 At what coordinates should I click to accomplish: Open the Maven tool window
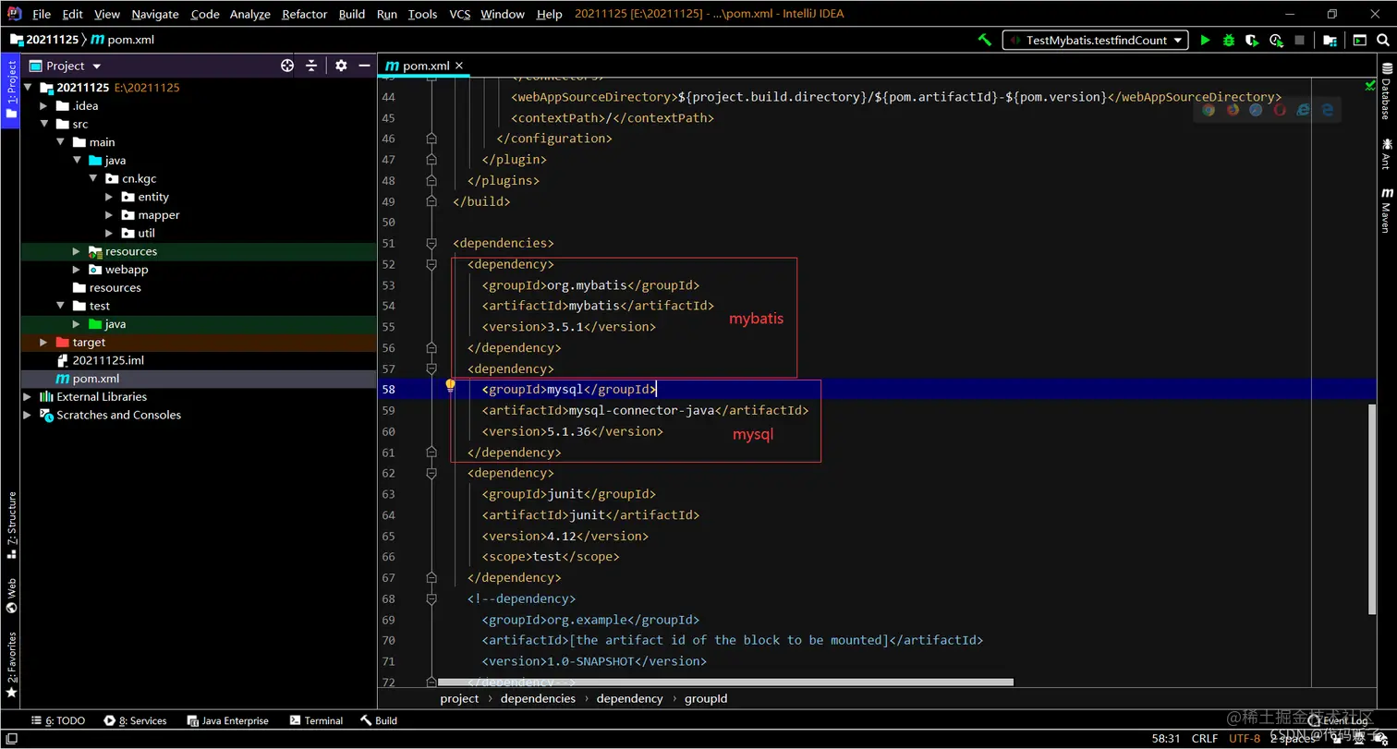(1386, 211)
